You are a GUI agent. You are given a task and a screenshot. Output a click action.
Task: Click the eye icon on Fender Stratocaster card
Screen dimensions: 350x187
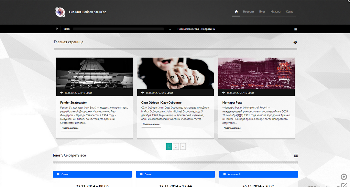[61, 93]
